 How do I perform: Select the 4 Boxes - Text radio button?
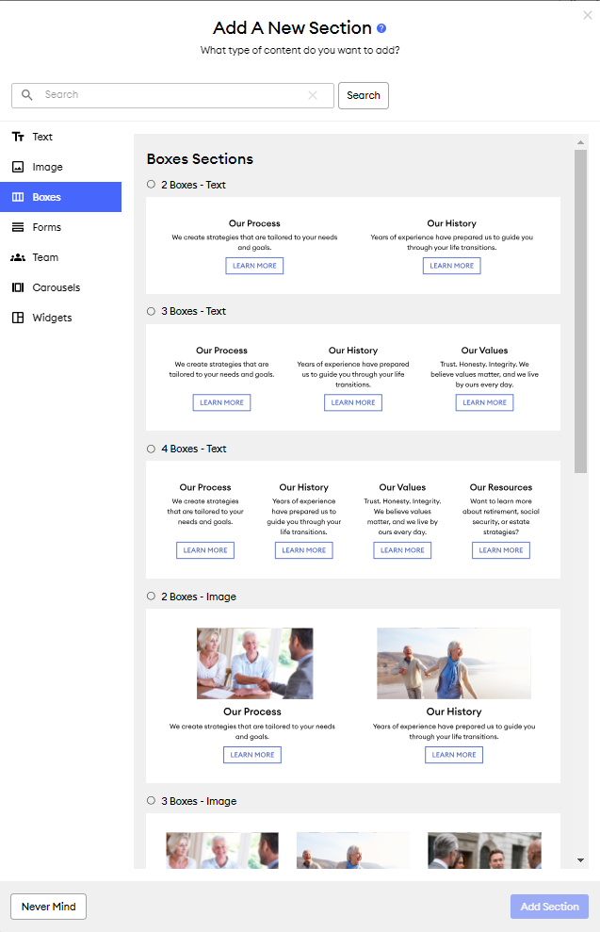coord(151,449)
